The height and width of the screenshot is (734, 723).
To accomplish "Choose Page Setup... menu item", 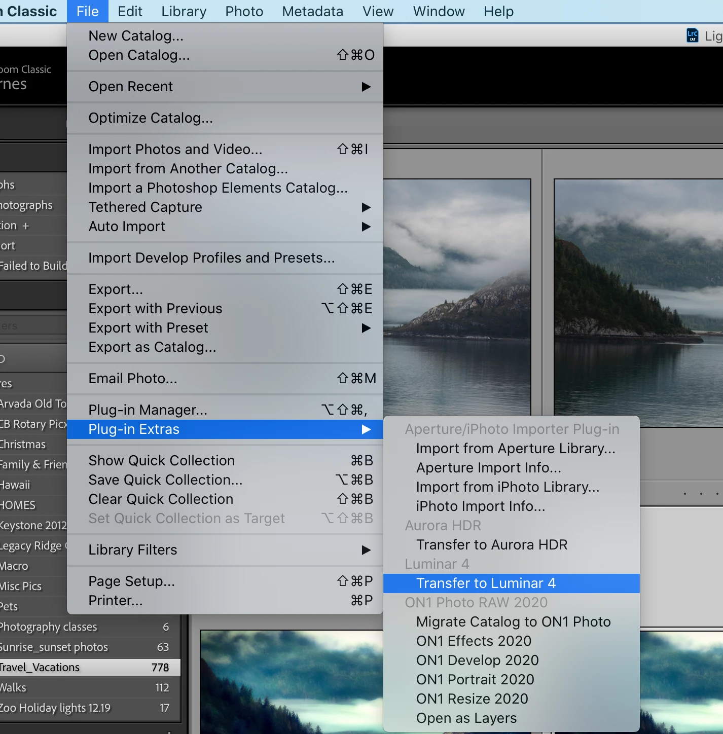I will coord(225,581).
